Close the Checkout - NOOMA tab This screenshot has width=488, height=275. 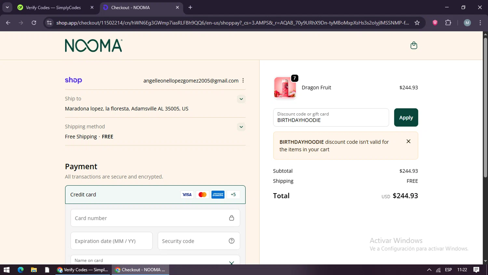coord(177,7)
